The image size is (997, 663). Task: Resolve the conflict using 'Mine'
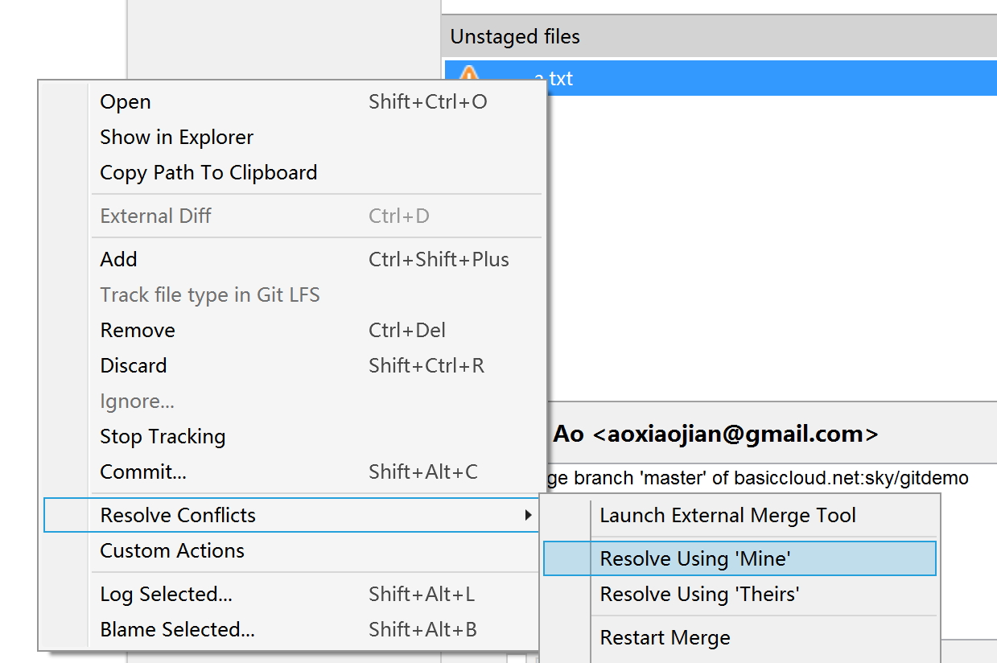coord(695,558)
